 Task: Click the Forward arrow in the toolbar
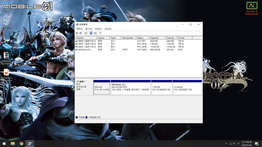[x=80, y=33]
